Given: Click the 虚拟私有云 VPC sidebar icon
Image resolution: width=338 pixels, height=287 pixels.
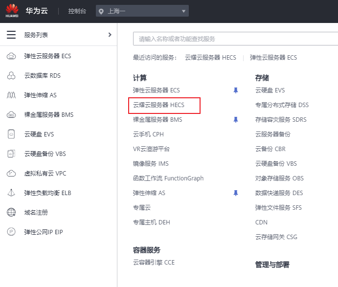Looking at the screenshot, I should coord(11,173).
